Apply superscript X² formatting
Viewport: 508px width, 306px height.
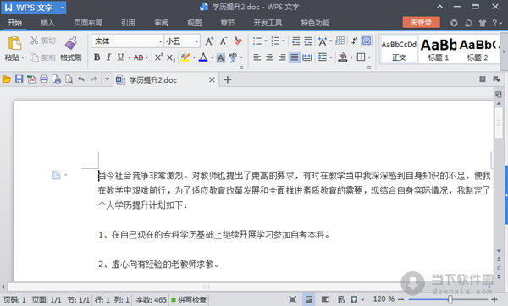[x=158, y=57]
